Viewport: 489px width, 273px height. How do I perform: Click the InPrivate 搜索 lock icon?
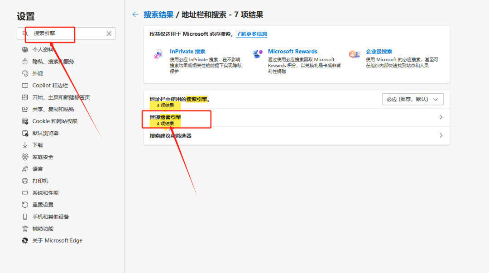click(x=158, y=54)
